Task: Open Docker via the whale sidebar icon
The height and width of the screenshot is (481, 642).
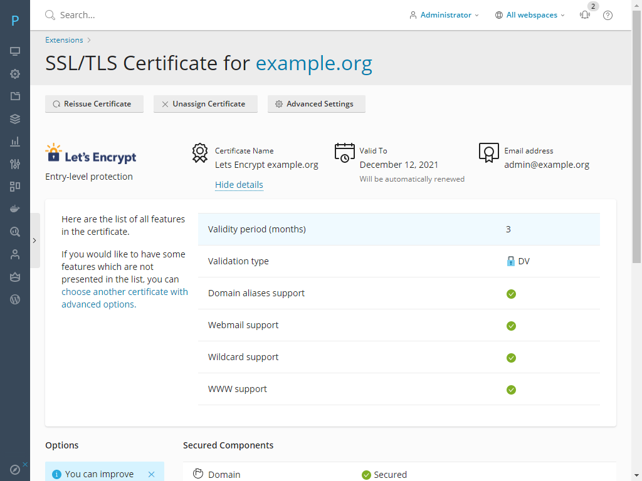Action: 14,208
